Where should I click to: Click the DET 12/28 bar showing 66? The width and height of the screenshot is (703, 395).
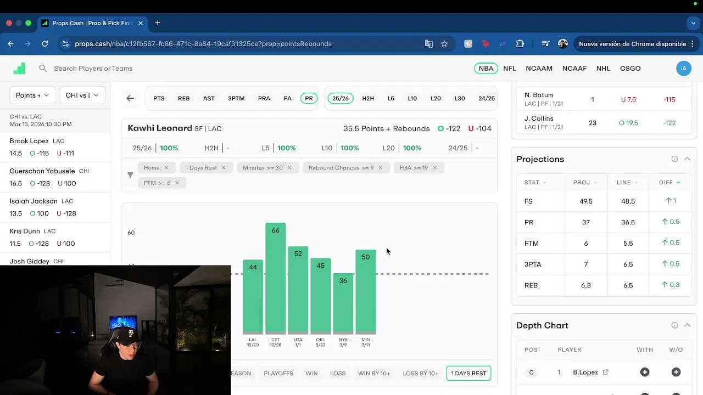[x=275, y=278]
